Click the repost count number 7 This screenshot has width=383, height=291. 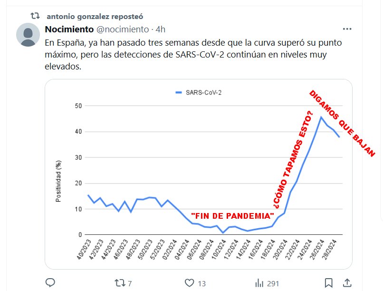tap(130, 283)
